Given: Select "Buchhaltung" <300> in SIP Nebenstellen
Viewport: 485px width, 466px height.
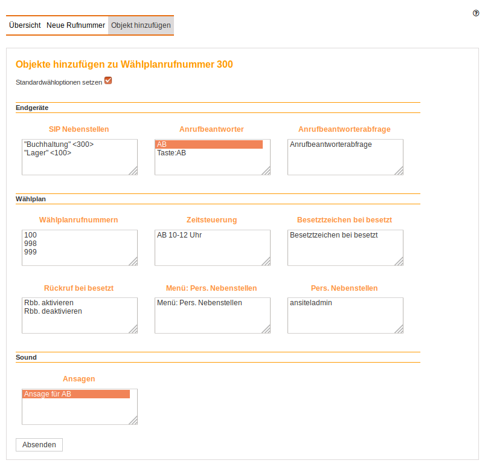Looking at the screenshot, I should (x=59, y=144).
